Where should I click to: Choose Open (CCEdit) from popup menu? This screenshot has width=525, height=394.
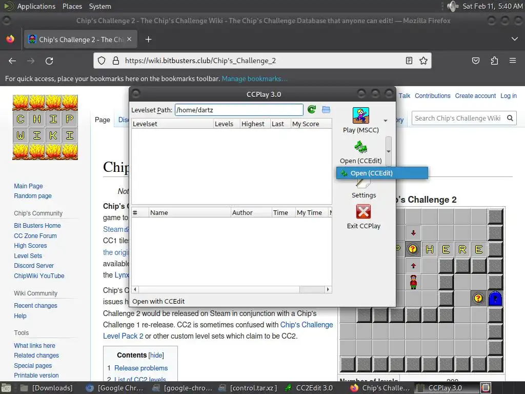click(x=382, y=173)
